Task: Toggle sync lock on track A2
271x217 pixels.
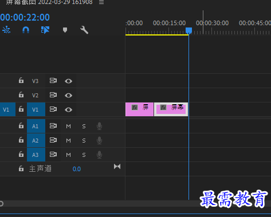Action: click(x=53, y=140)
